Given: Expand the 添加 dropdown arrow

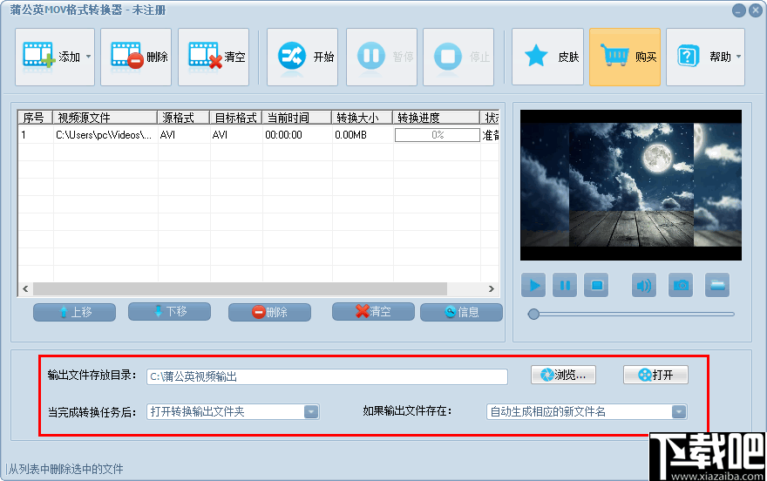Looking at the screenshot, I should (89, 57).
